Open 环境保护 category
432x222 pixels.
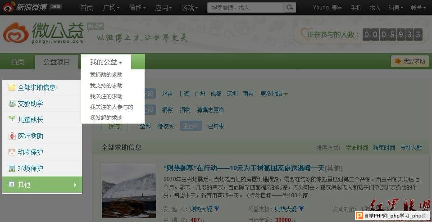[30, 168]
